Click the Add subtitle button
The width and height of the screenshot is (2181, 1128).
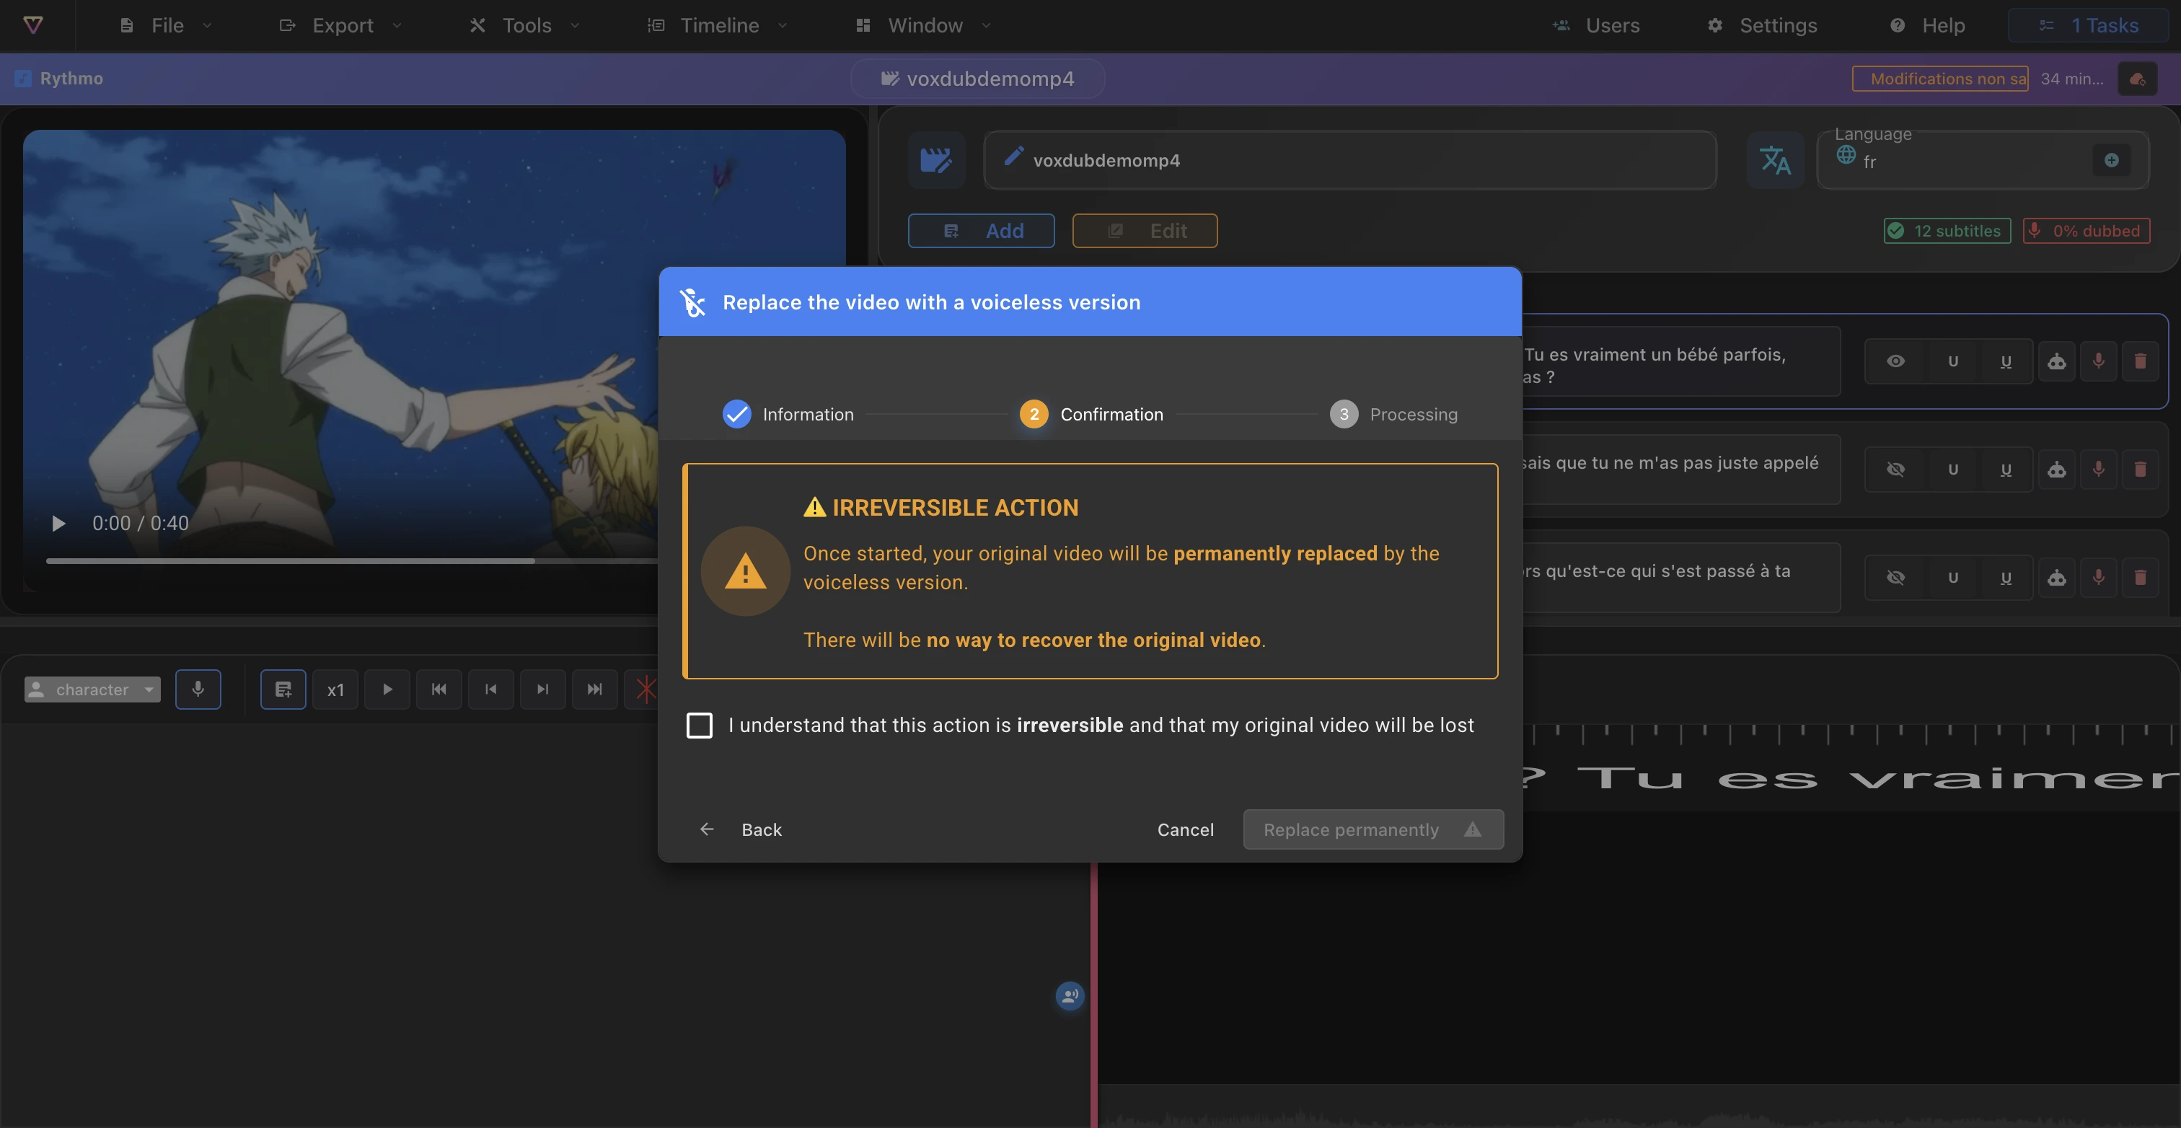(982, 232)
